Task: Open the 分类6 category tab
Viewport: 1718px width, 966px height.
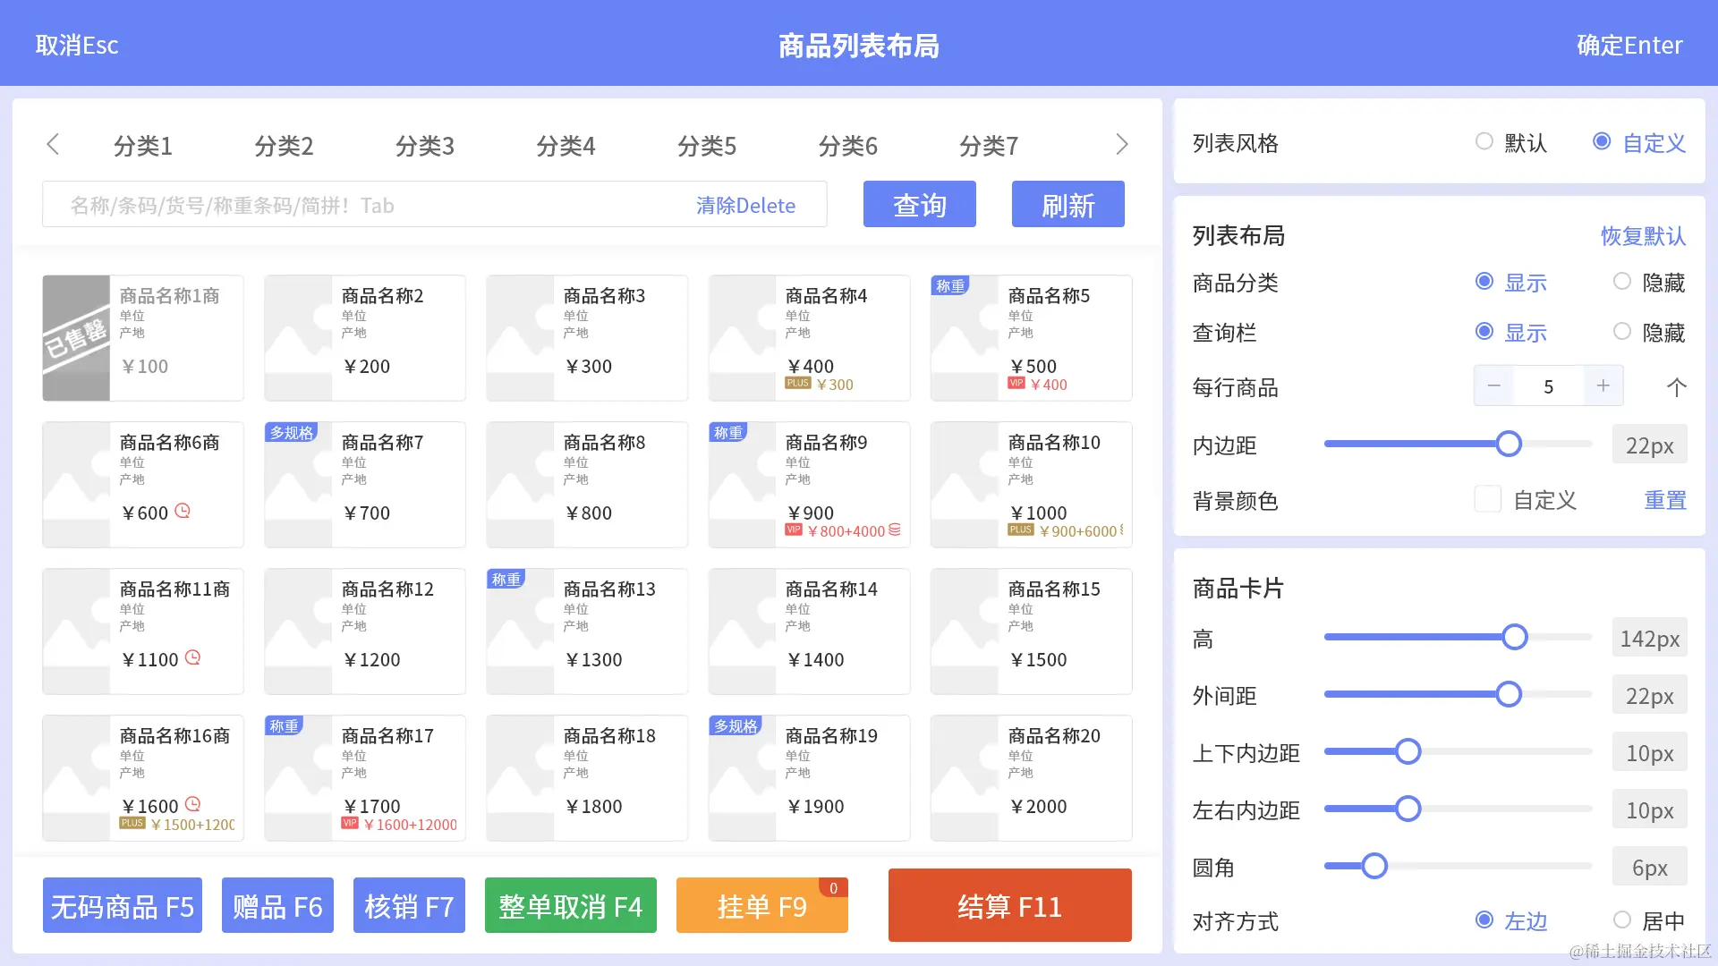Action: [x=848, y=145]
